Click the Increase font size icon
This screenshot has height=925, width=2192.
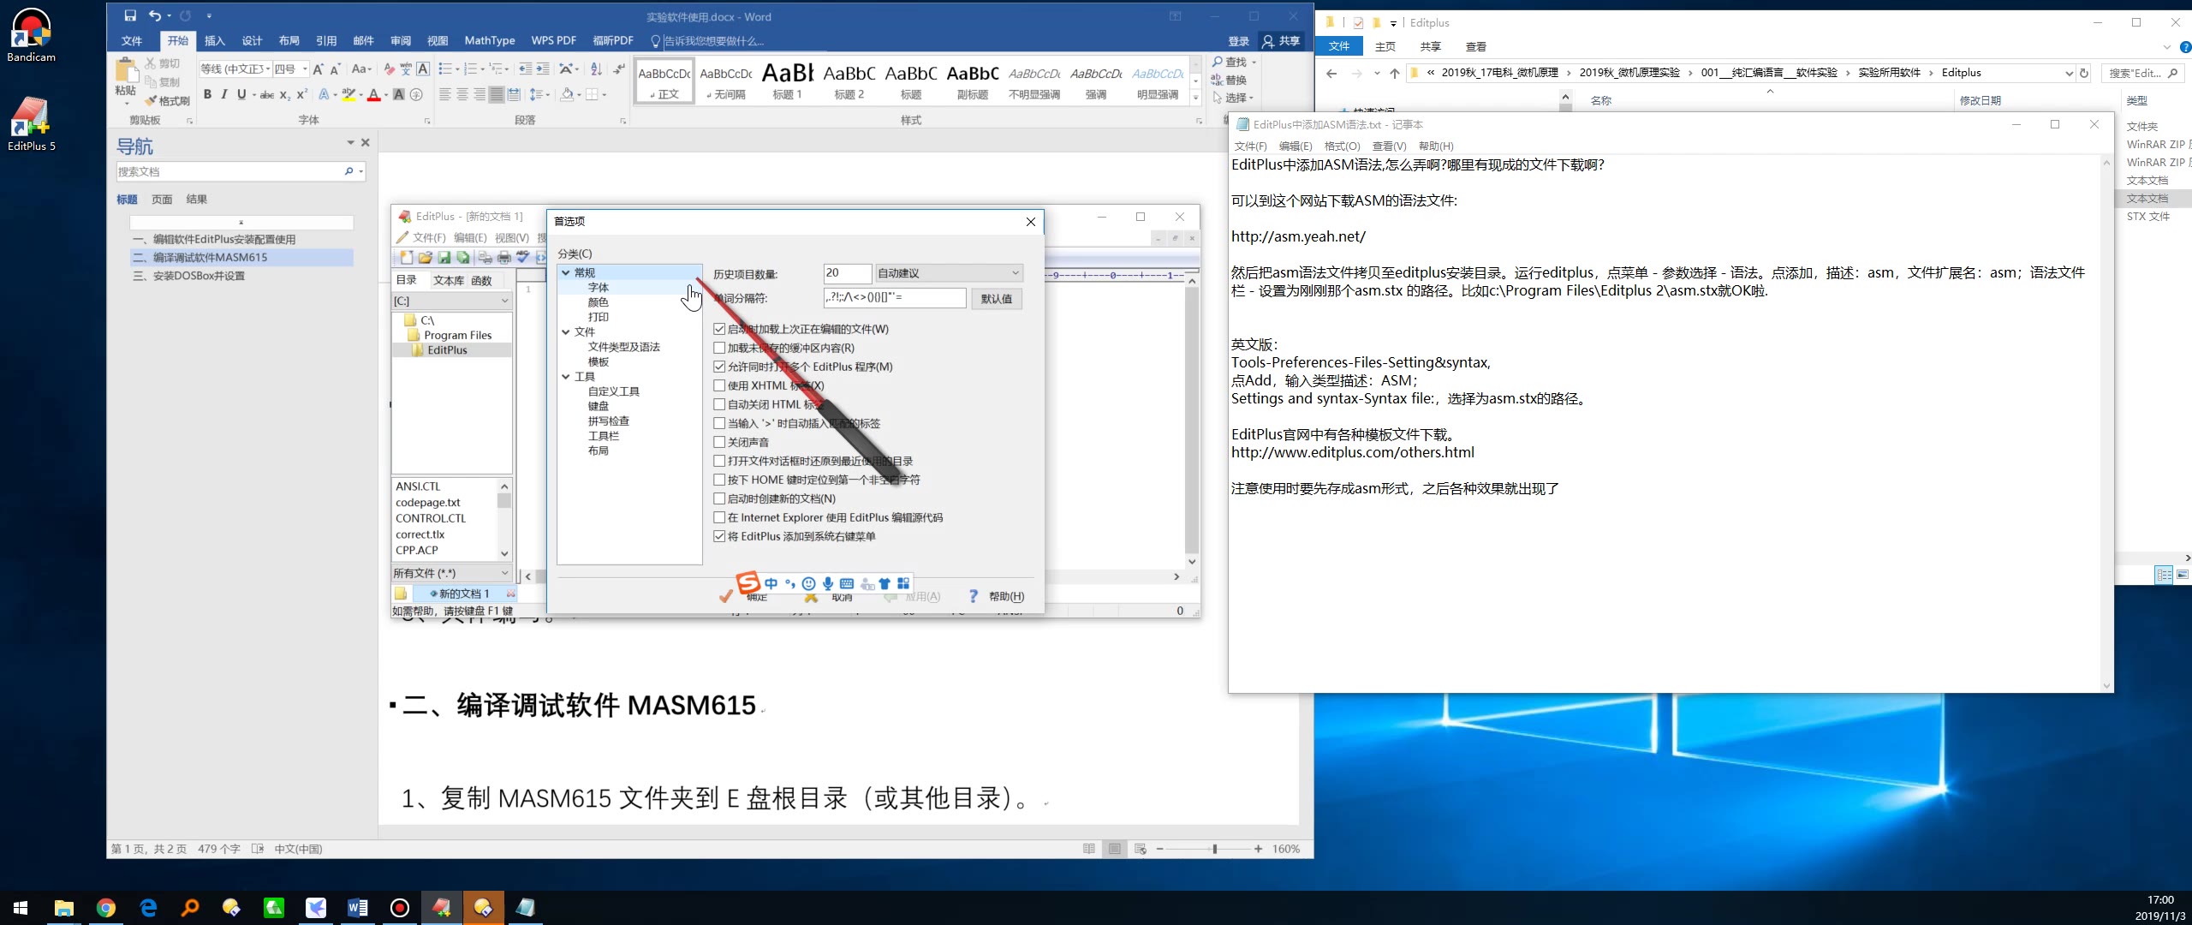coord(318,69)
